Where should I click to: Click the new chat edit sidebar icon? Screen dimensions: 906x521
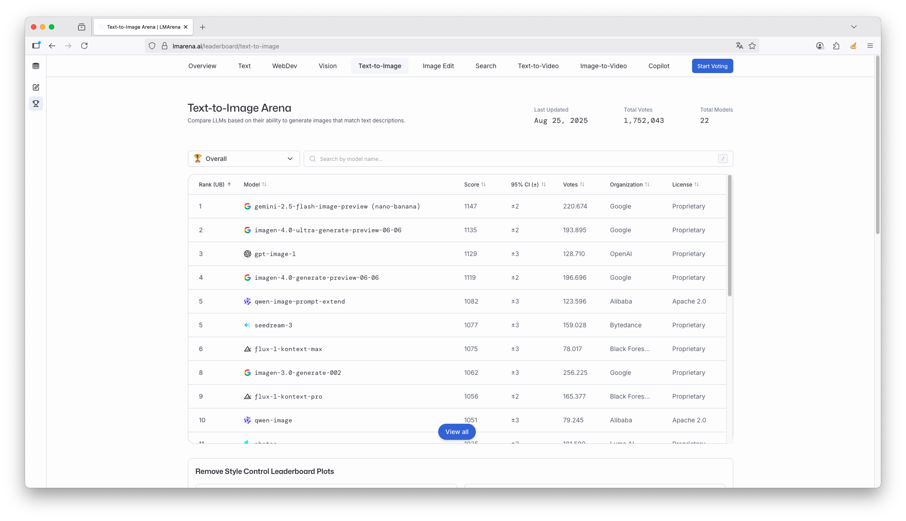tap(36, 87)
